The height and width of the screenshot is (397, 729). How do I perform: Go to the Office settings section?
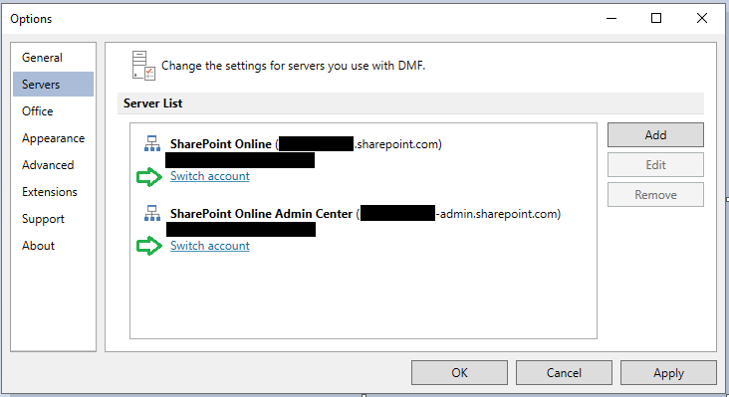[x=53, y=111]
